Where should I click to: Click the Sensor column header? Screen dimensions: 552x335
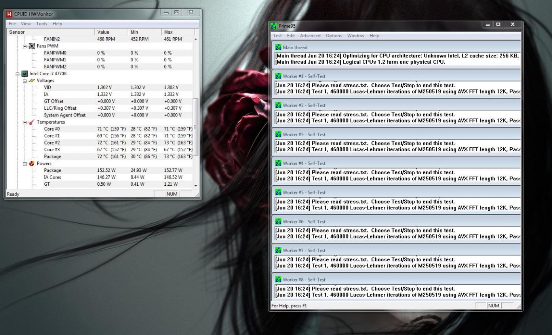pos(51,32)
